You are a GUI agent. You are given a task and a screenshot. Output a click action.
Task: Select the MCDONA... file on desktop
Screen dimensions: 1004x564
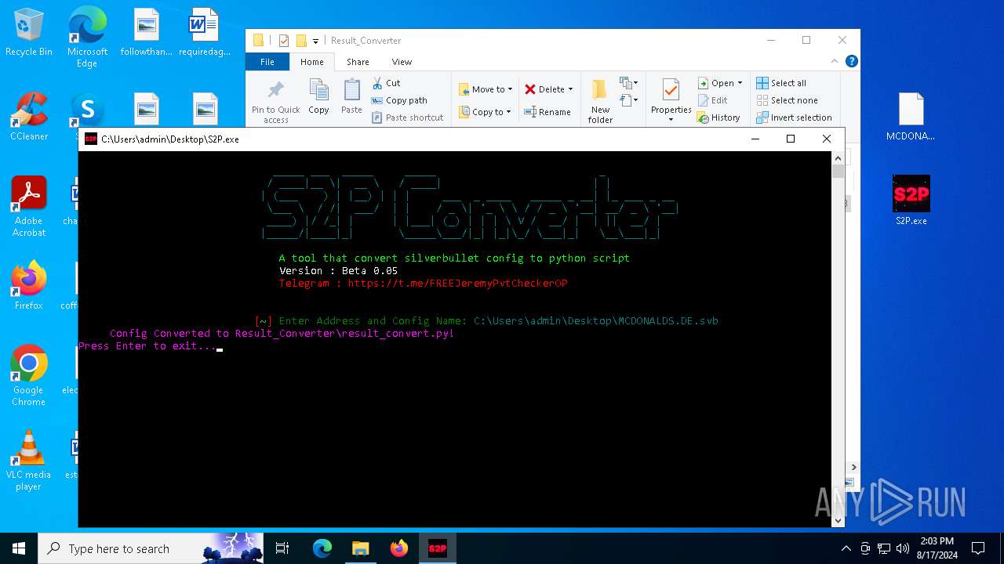click(x=911, y=117)
